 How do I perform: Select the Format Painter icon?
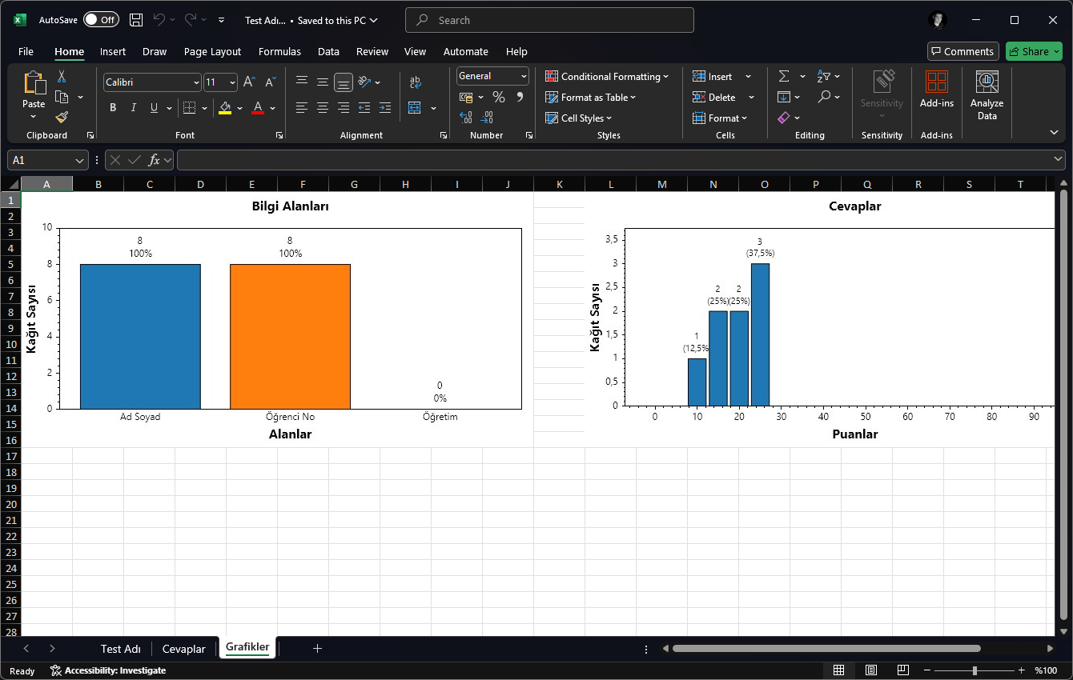pyautogui.click(x=62, y=117)
